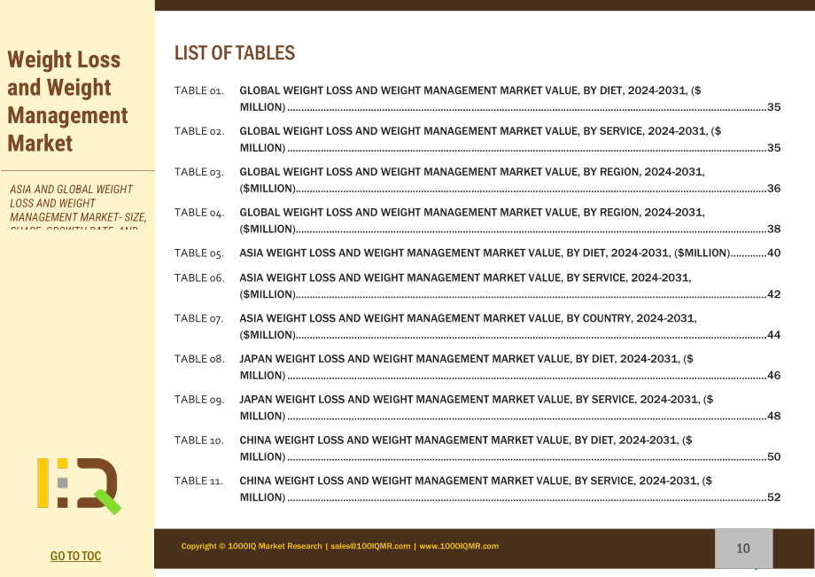The width and height of the screenshot is (815, 577).
Task: Open Table 07 Asia market by country entry
Action: 477,326
